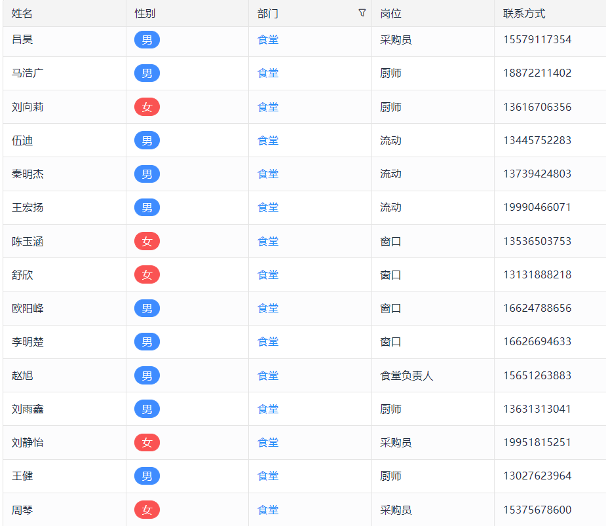The width and height of the screenshot is (606, 526).
Task: Click the 男 gender badge for 吕昊
Action: tap(147, 40)
